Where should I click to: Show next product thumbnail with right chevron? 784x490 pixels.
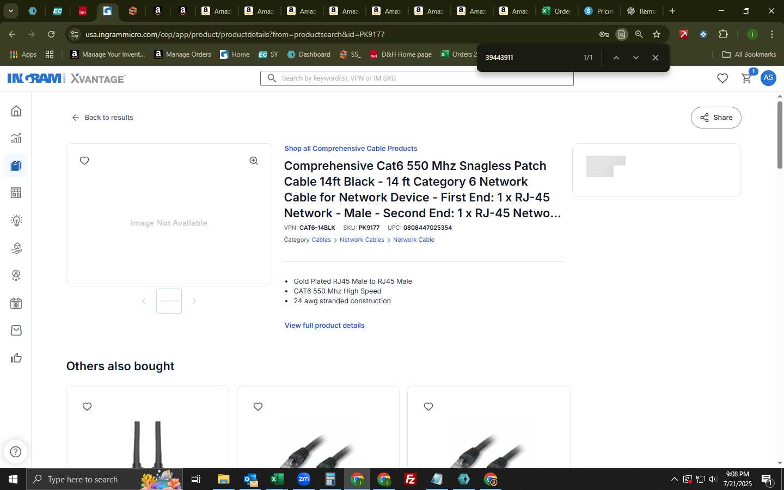[x=194, y=301]
